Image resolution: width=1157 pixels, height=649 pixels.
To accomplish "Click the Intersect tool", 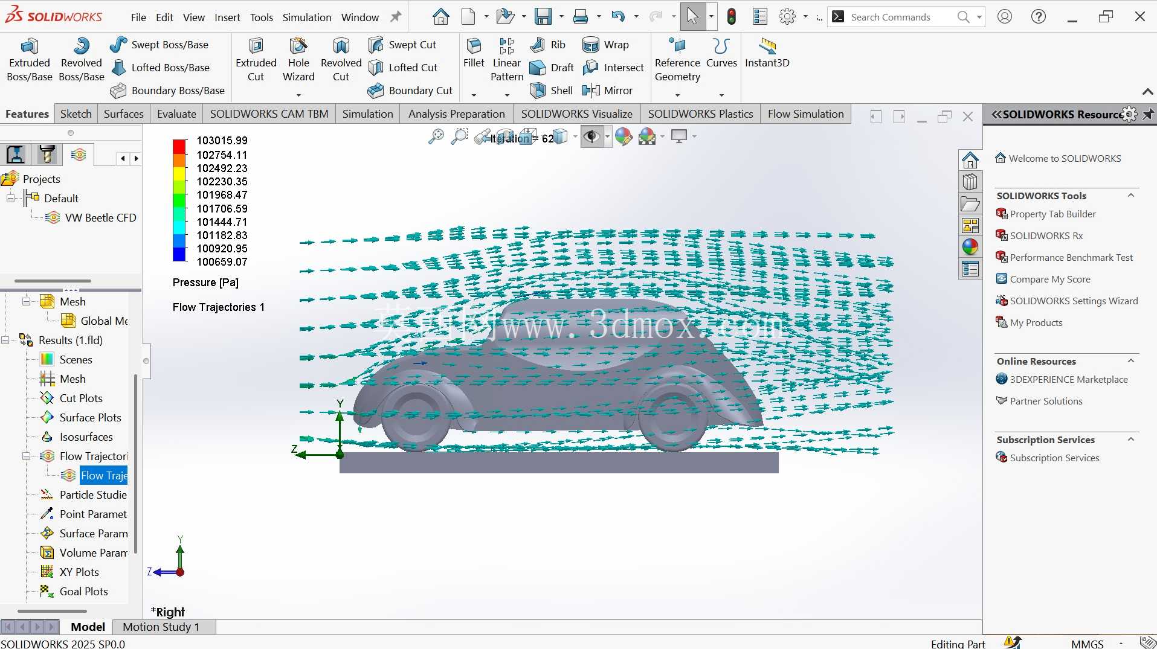I will pos(613,68).
